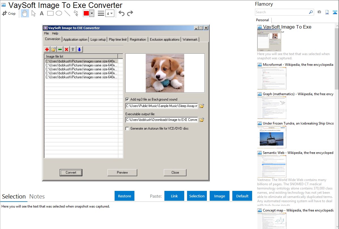Image resolution: width=339 pixels, height=229 pixels.
Task: Open the Play time limit tab
Action: tap(118, 40)
